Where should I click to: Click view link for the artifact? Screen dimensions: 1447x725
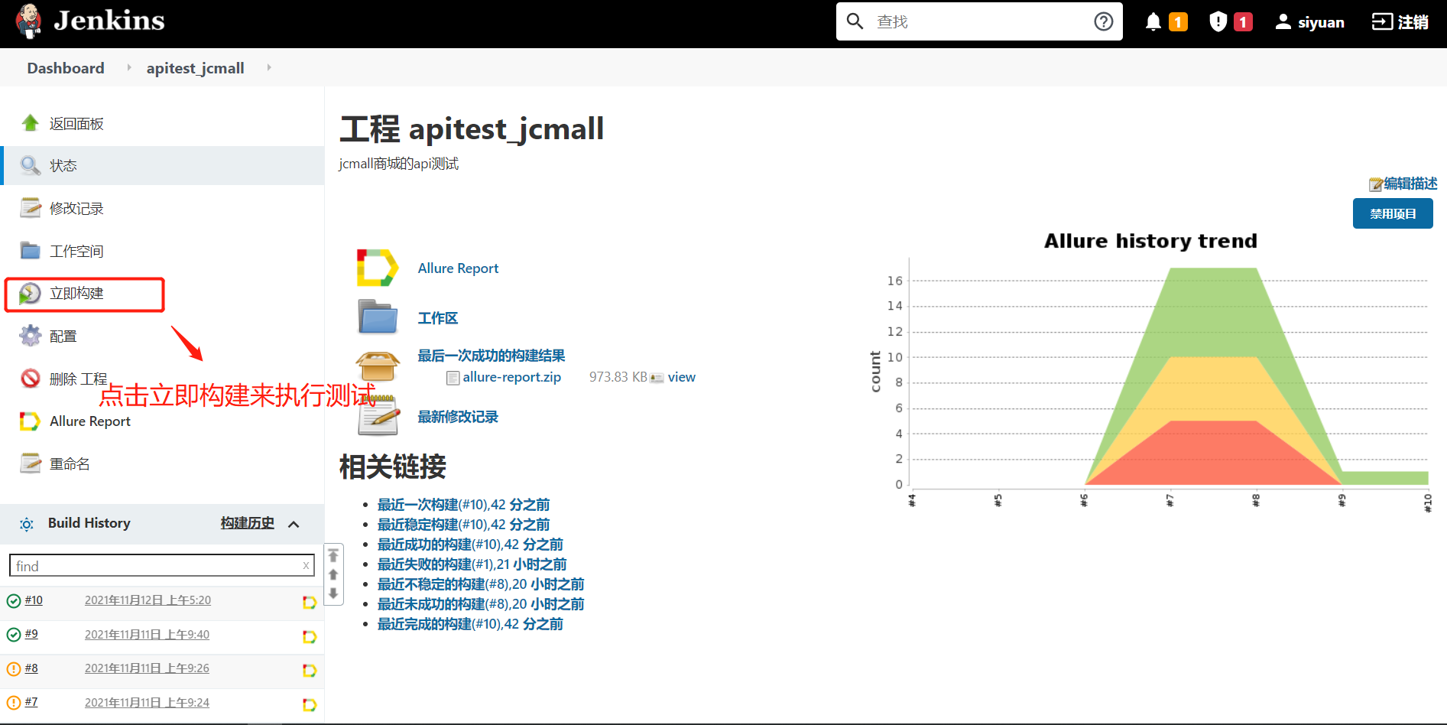click(x=681, y=377)
